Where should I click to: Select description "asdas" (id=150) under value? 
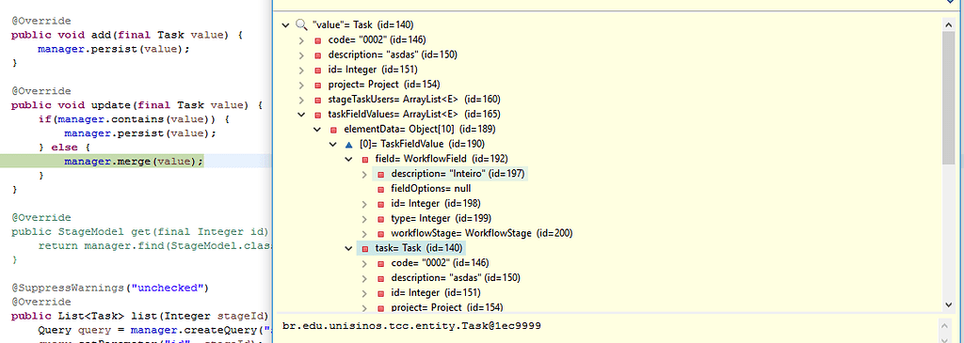[393, 55]
